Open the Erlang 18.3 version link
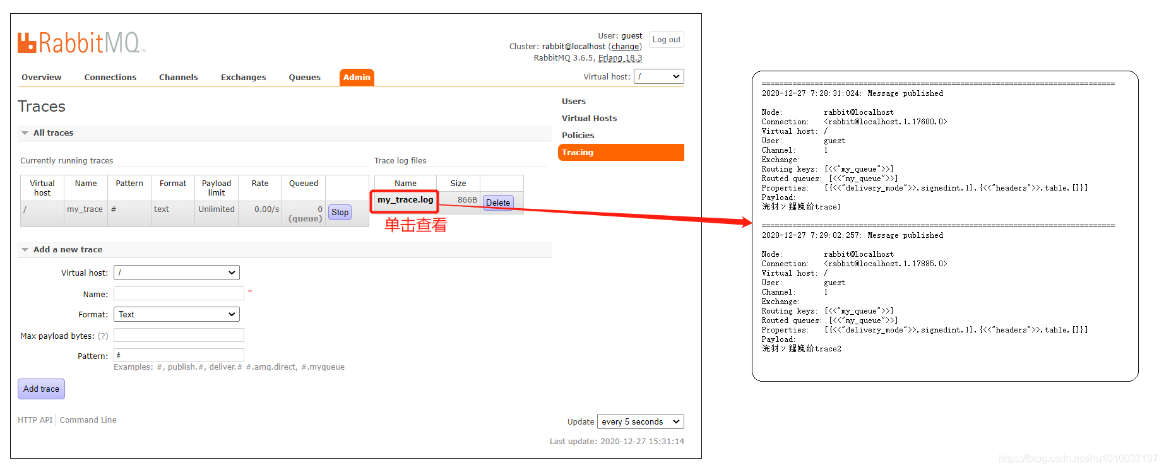 tap(620, 58)
